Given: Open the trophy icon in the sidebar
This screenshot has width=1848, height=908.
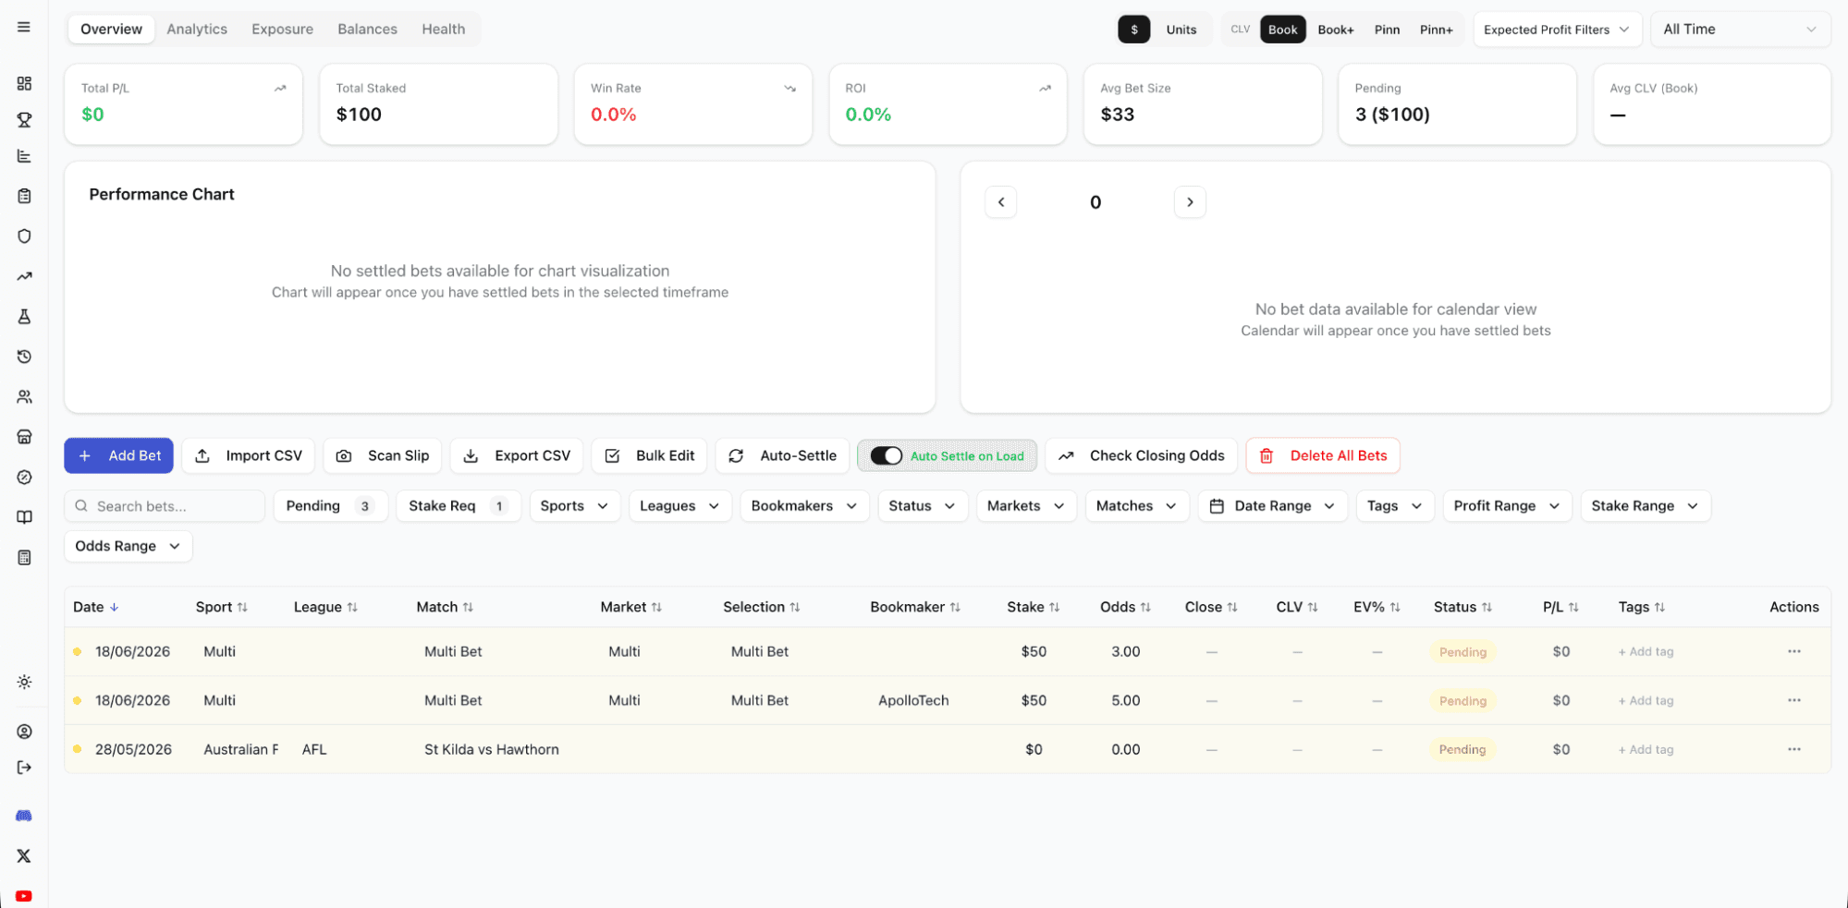Looking at the screenshot, I should [x=24, y=119].
